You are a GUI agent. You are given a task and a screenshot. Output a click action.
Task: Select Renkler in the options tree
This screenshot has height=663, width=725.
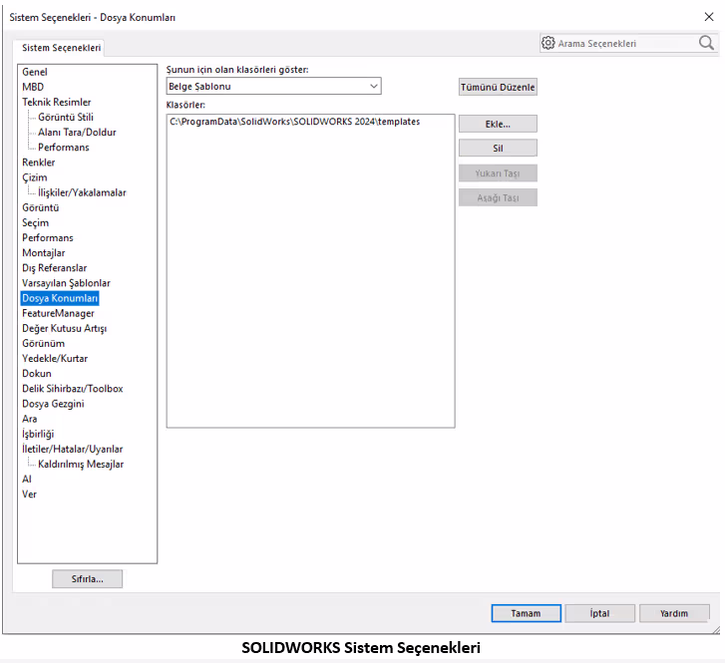pyautogui.click(x=38, y=163)
